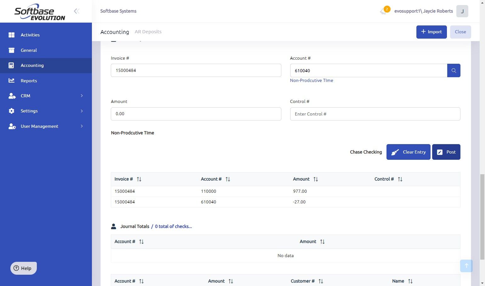Click the page's vertical scrollbar thumb
The width and height of the screenshot is (485, 286).
point(482,217)
